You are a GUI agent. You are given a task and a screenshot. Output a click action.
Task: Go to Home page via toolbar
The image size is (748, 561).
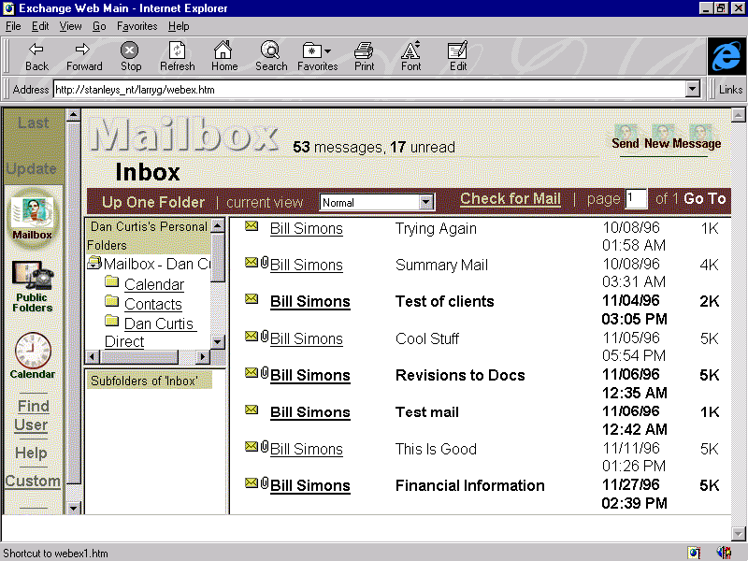tap(223, 56)
